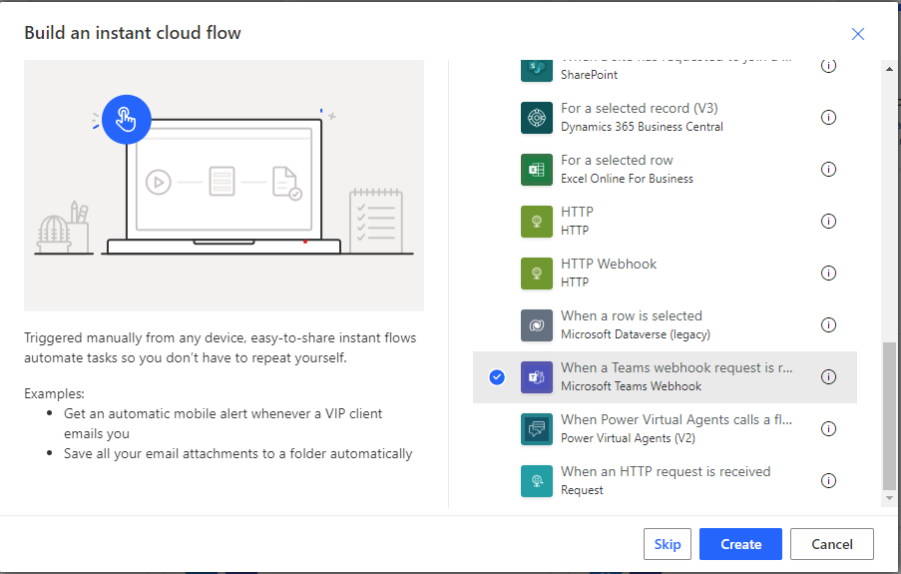901x574 pixels.
Task: Click the Skip button
Action: (668, 544)
